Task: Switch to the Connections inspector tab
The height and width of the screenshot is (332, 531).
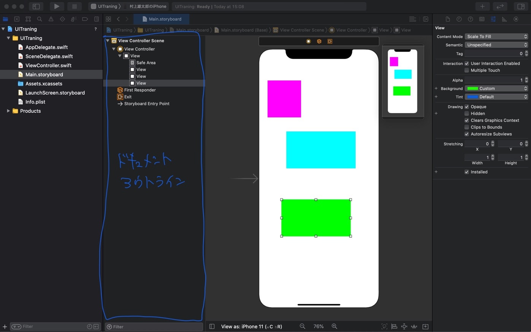Action: pyautogui.click(x=516, y=19)
